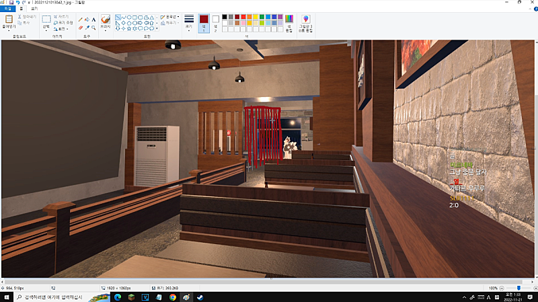This screenshot has width=538, height=302.
Task: Pick the Color picker eyedropper tool
Action: click(87, 28)
